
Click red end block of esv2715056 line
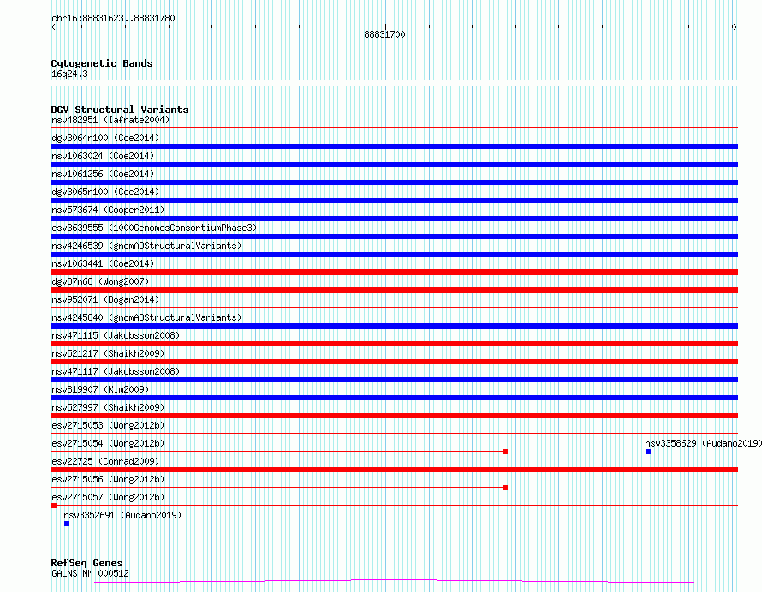[x=505, y=488]
